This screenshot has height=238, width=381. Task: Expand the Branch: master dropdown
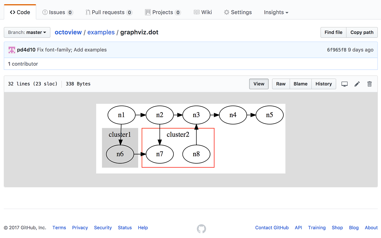point(27,32)
